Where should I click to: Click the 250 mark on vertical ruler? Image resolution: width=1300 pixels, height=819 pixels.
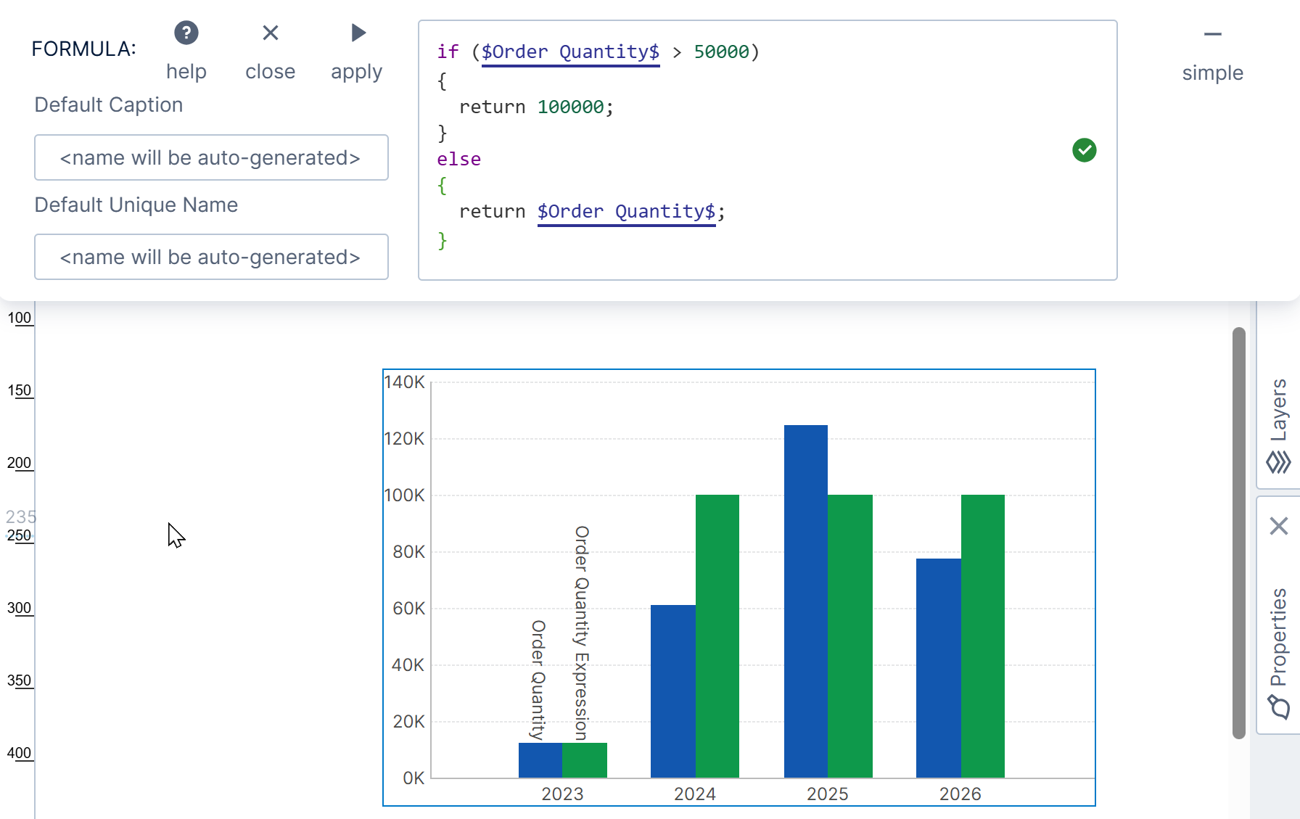pyautogui.click(x=20, y=535)
